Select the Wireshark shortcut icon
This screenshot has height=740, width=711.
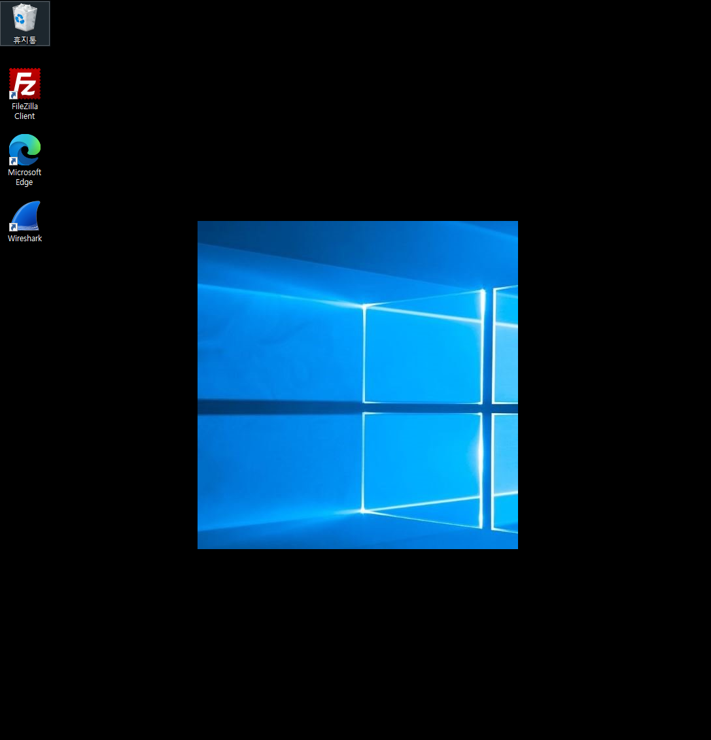coord(25,216)
